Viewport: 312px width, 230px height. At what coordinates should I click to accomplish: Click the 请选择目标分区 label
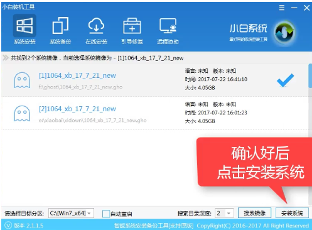click(24, 214)
